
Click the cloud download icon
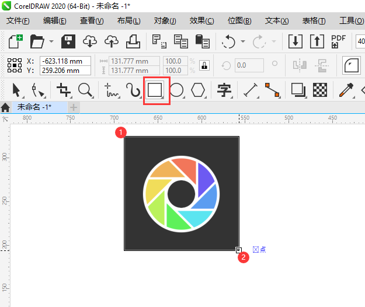(x=90, y=41)
